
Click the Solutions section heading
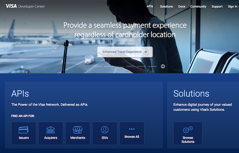(x=191, y=94)
